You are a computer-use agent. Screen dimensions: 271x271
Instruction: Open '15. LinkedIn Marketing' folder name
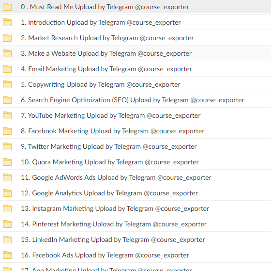tap(113, 239)
